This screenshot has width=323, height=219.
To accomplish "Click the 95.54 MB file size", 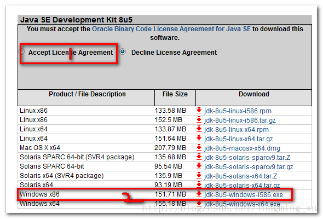I will [169, 166].
